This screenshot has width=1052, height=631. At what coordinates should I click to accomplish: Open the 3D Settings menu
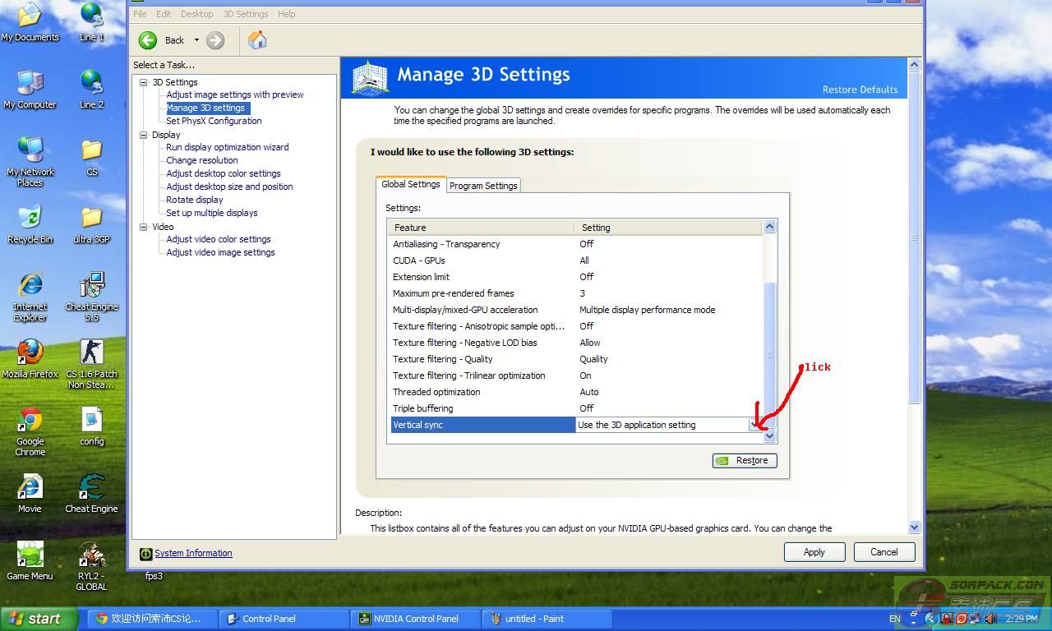tap(245, 14)
